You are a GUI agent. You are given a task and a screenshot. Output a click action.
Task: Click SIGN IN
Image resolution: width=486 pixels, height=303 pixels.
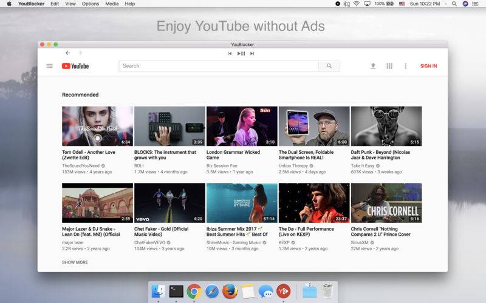428,66
